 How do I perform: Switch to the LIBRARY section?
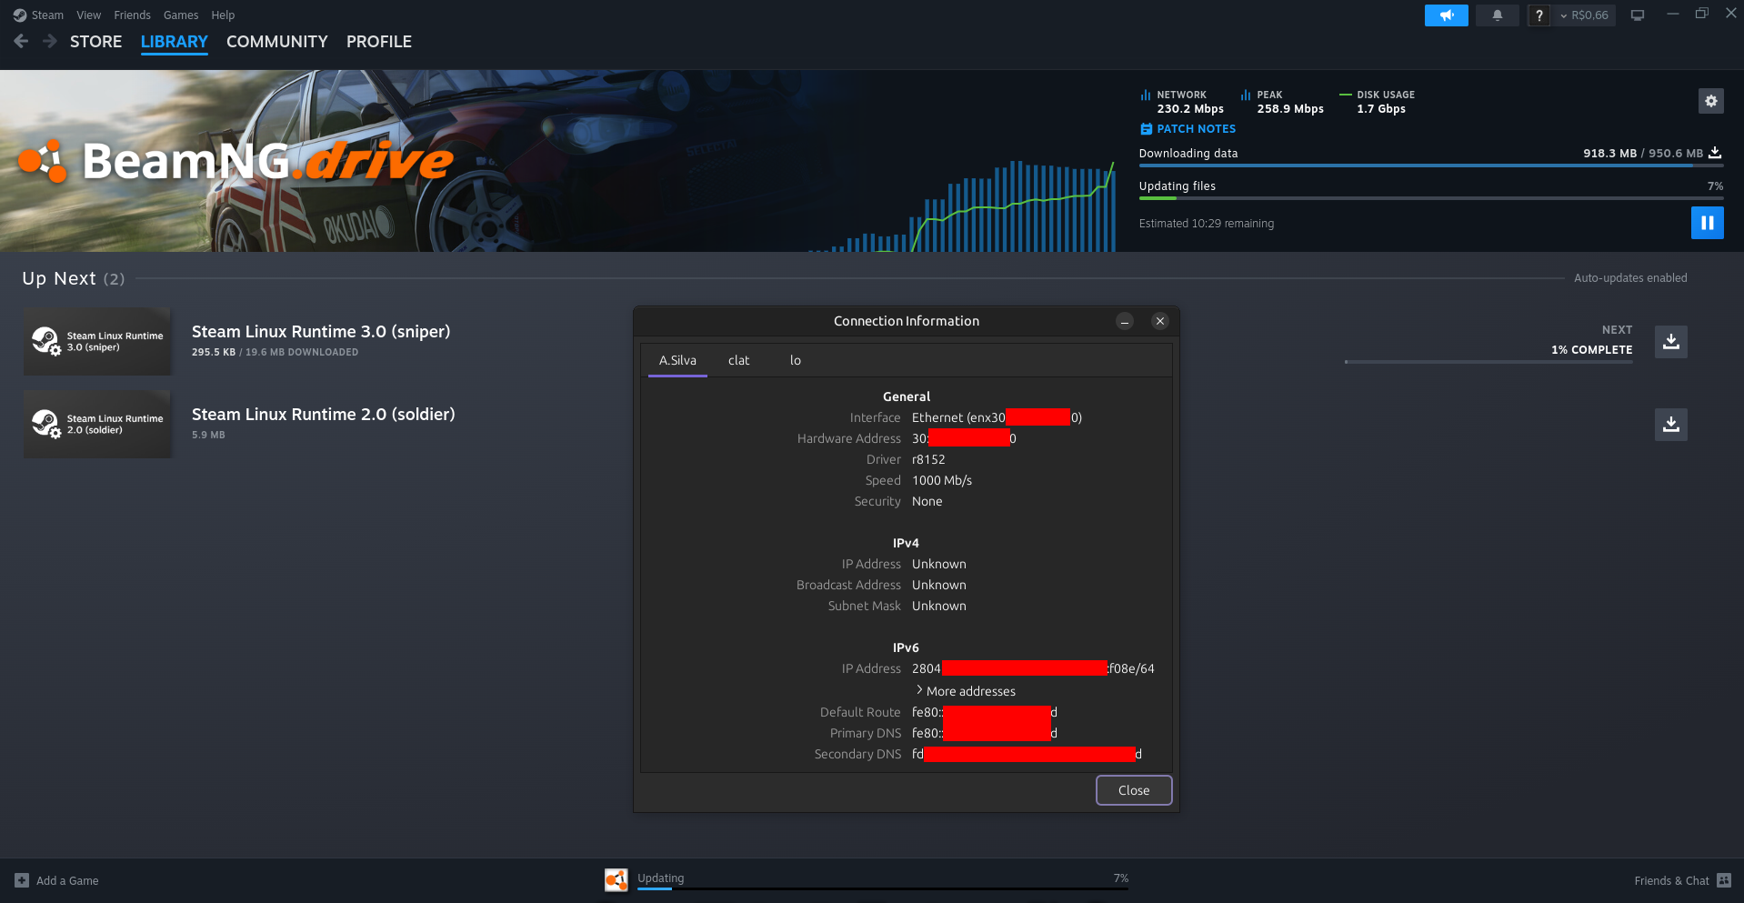click(174, 42)
